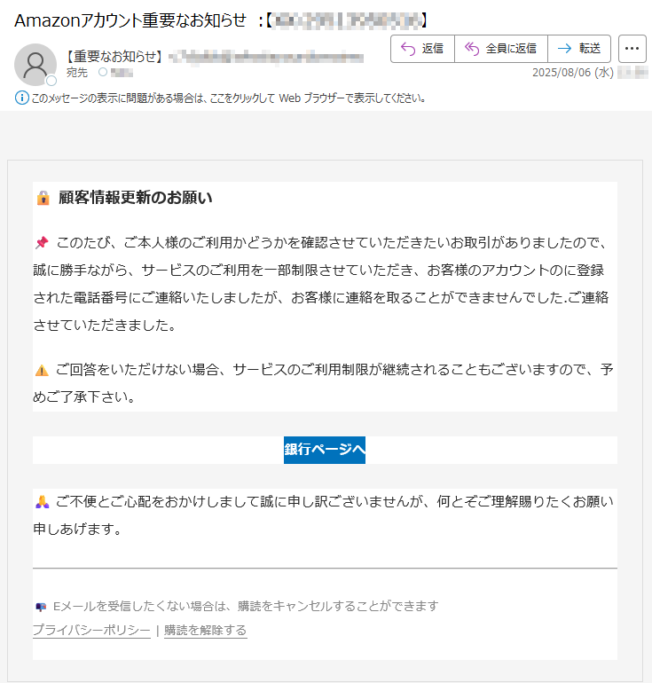Click the 宛先 recipient label
The height and width of the screenshot is (683, 652).
[x=77, y=73]
